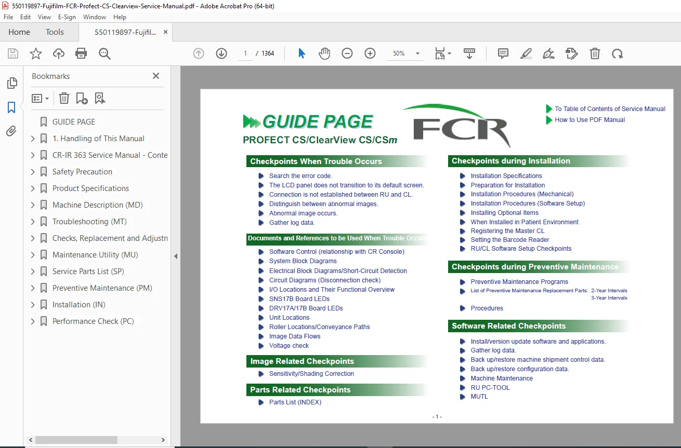Toggle the scrolling mode keyboard-arrow tool
Screen dimensions: 681x448
[469, 53]
